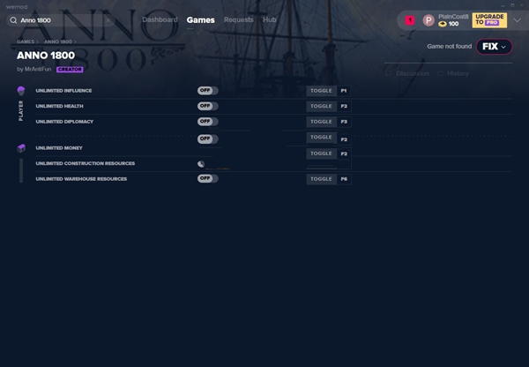The width and height of the screenshot is (529, 367).
Task: Click the P user avatar
Action: (428, 20)
